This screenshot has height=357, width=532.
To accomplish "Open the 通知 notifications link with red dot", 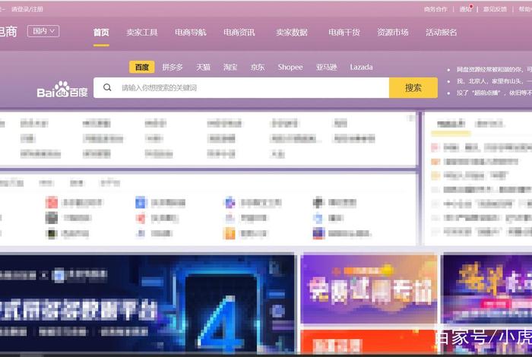I will (466, 9).
